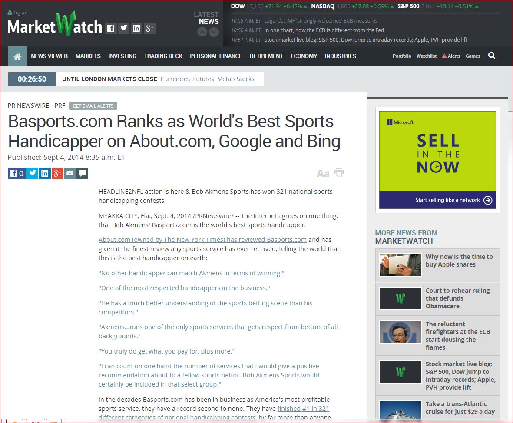Open About.com reviewed Basports.com link

click(x=202, y=240)
